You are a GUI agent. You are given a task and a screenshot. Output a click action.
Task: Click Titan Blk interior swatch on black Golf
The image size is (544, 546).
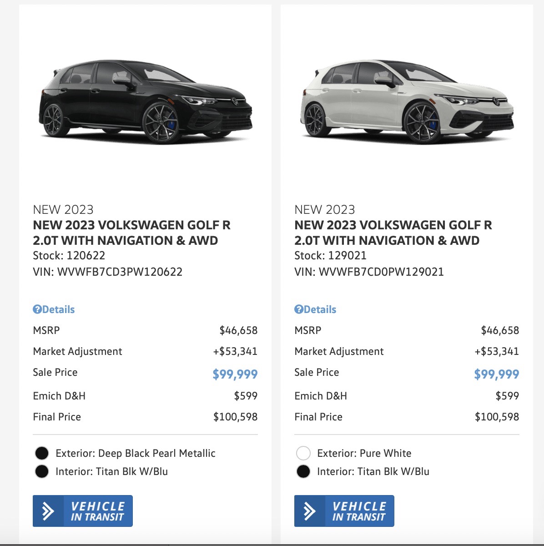[42, 471]
